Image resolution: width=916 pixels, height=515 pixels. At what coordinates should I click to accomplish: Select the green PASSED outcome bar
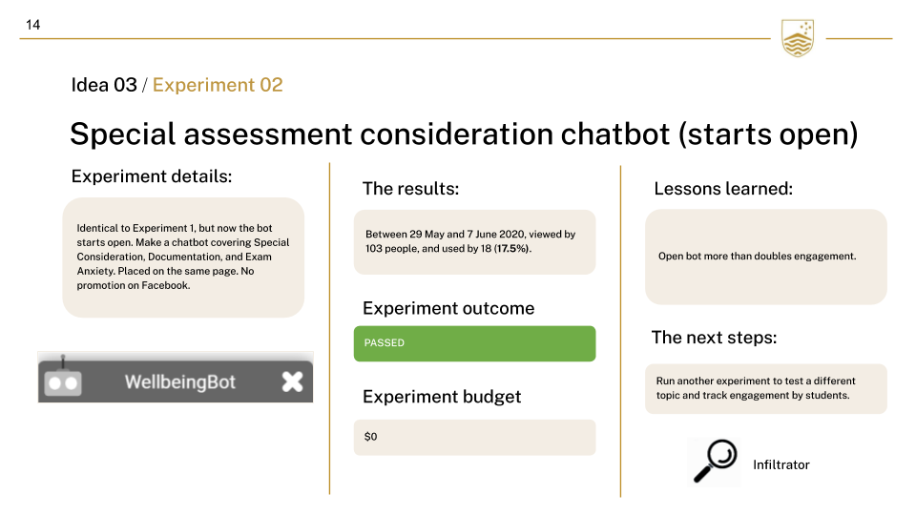point(474,343)
